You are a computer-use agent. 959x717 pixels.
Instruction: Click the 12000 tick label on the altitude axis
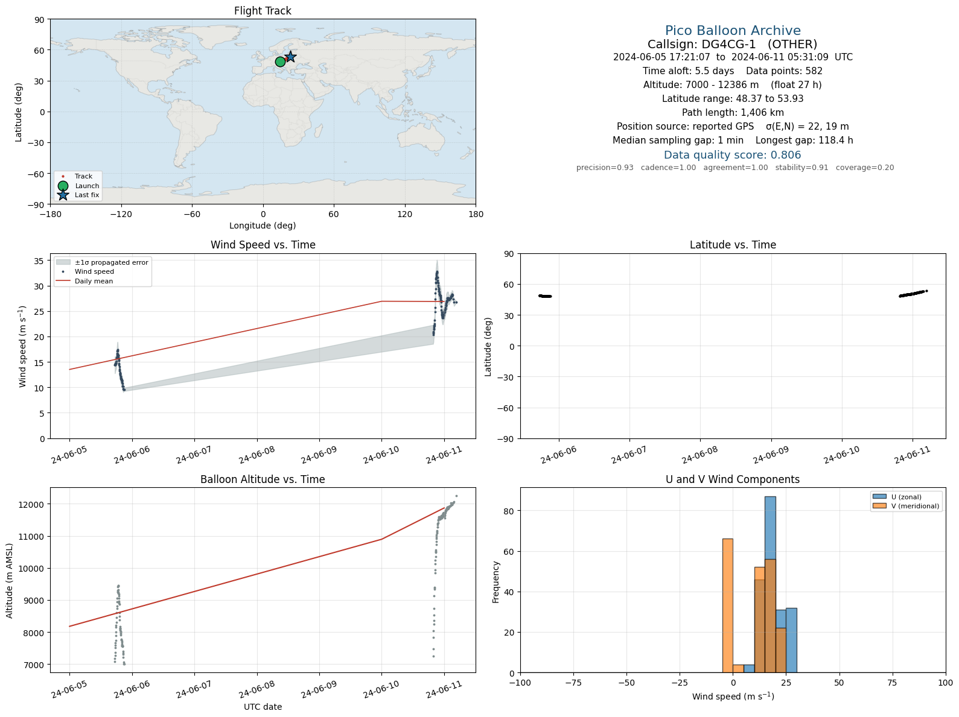[32, 504]
